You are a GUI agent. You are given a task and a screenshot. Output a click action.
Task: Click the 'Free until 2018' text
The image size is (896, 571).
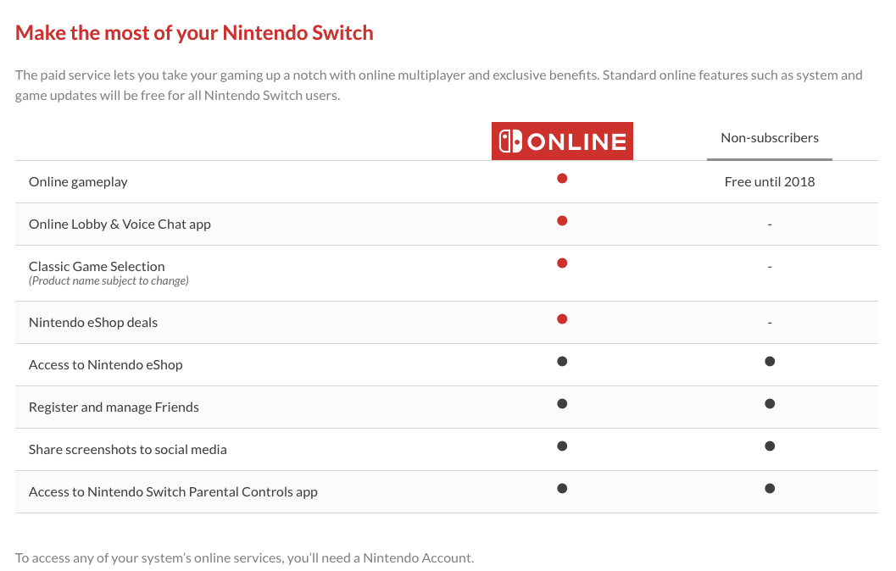pos(770,181)
